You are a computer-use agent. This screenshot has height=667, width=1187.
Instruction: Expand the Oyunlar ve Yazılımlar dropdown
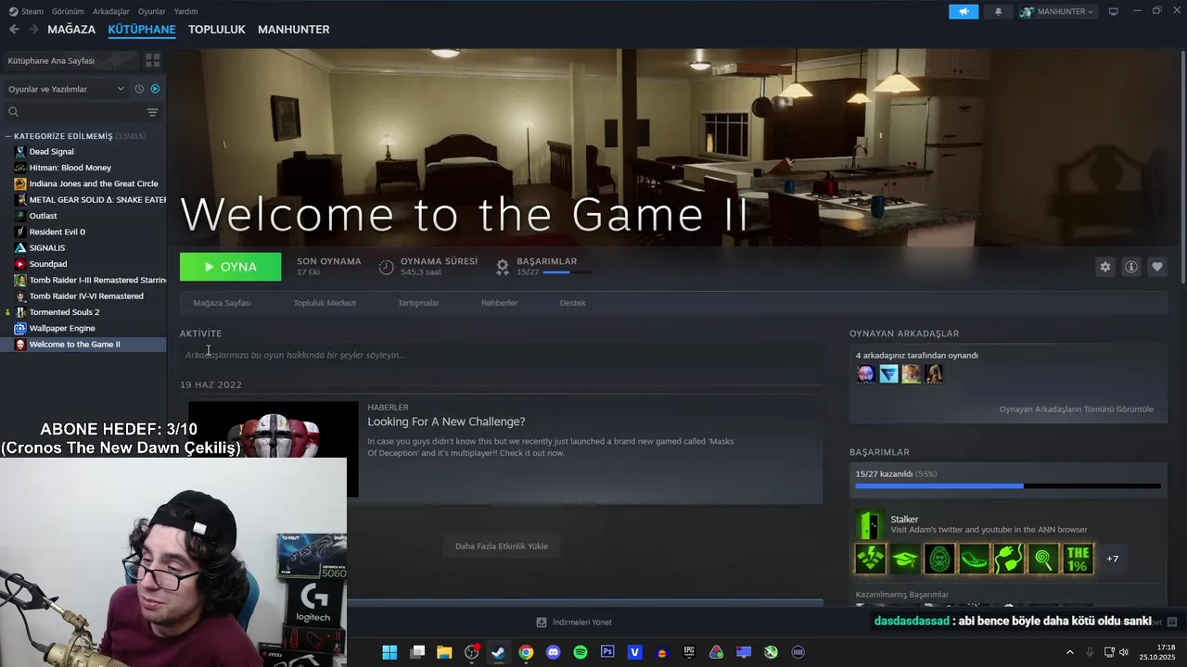66,89
